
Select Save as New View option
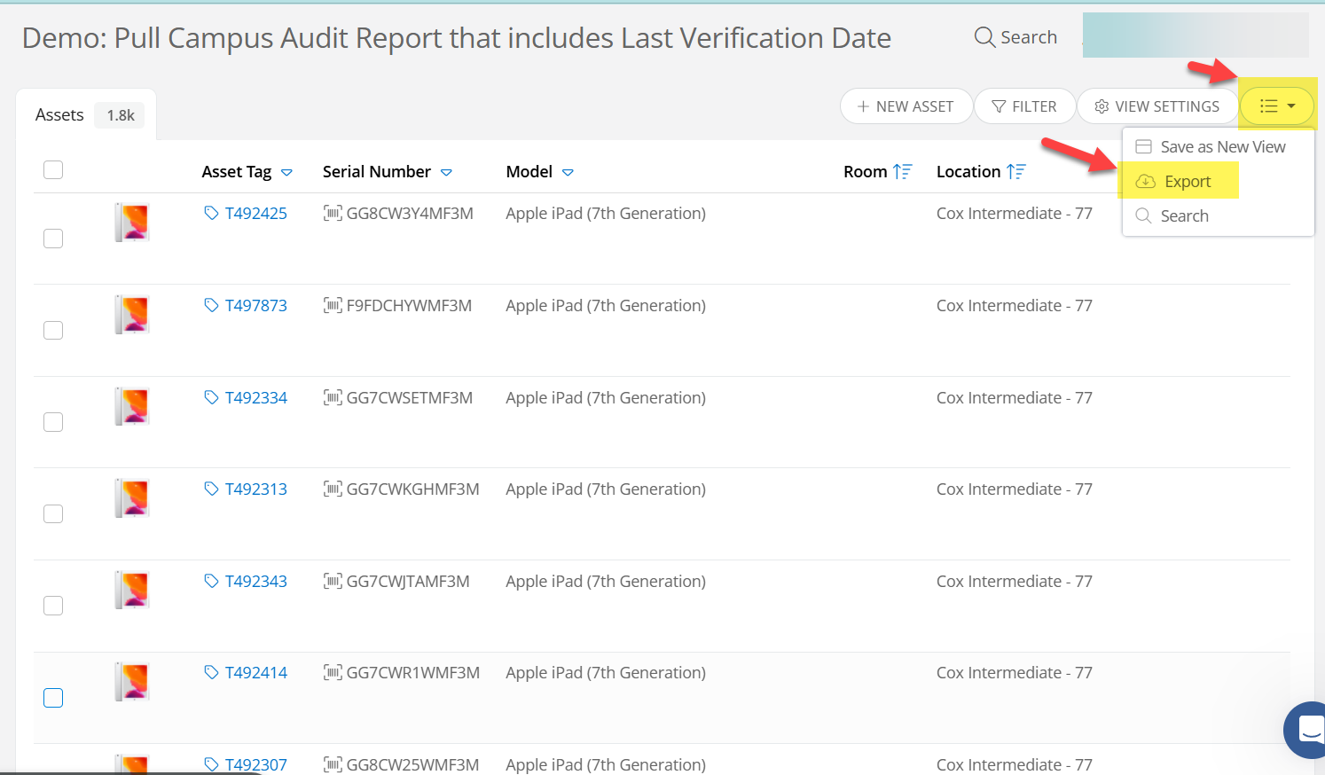(x=1222, y=147)
